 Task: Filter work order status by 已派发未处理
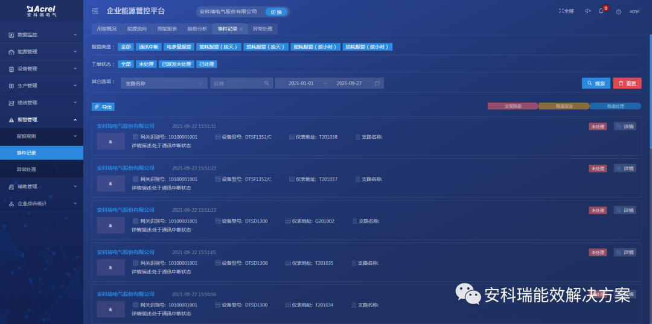click(x=177, y=65)
